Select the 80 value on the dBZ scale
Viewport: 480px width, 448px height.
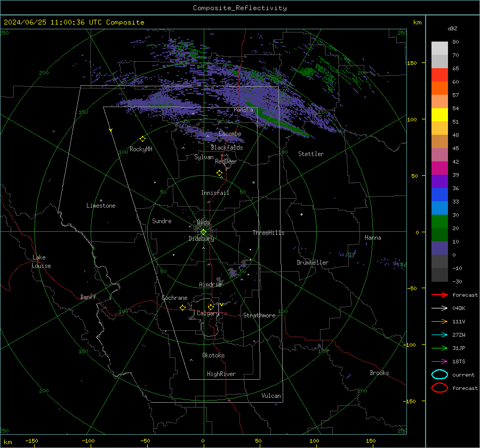pos(455,42)
